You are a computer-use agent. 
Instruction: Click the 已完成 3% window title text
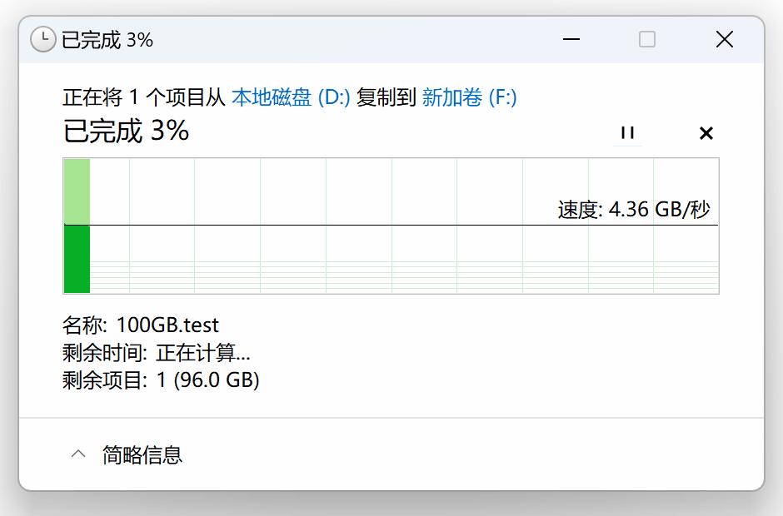click(107, 40)
